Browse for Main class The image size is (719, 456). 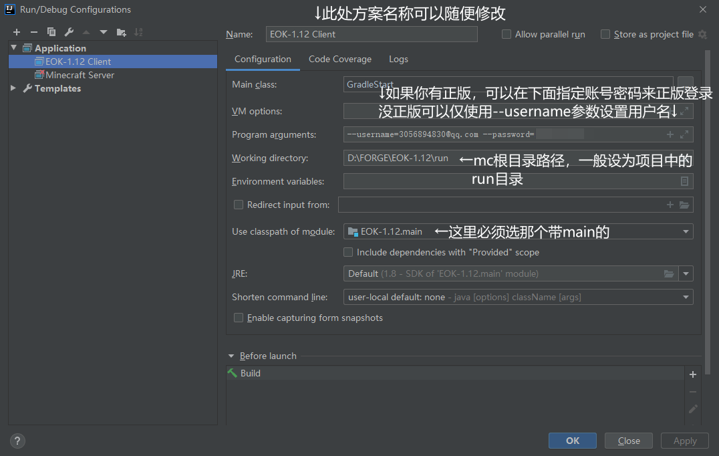click(686, 83)
